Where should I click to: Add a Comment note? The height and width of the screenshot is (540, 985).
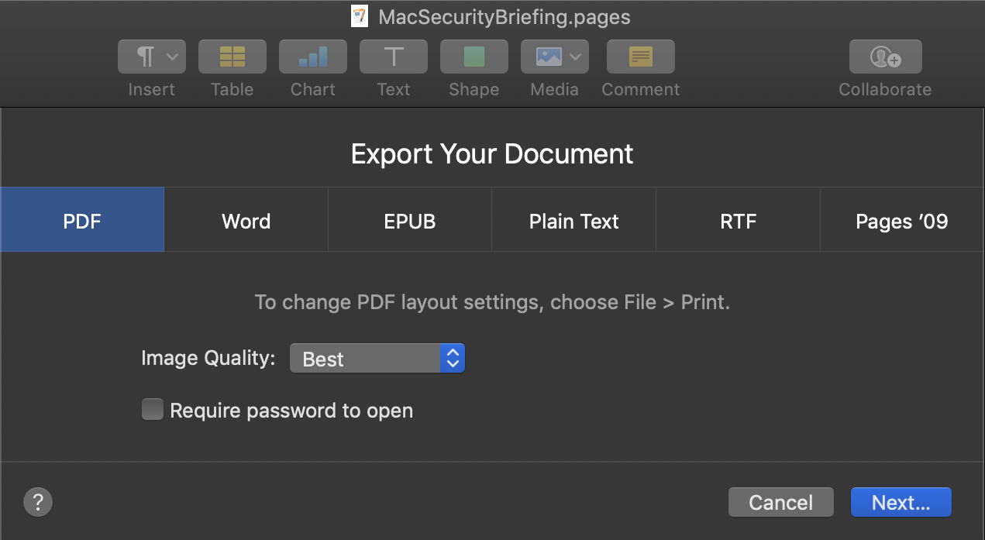(x=641, y=57)
